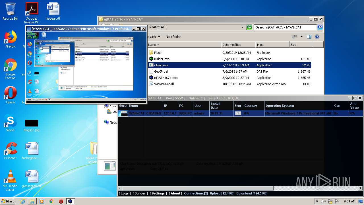Open the address bar history dropdown
Viewport: 364px width, 205px height.
242,27
